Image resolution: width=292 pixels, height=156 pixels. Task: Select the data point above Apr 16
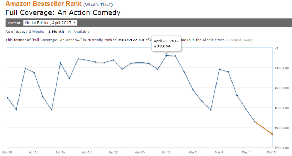tap(61, 63)
